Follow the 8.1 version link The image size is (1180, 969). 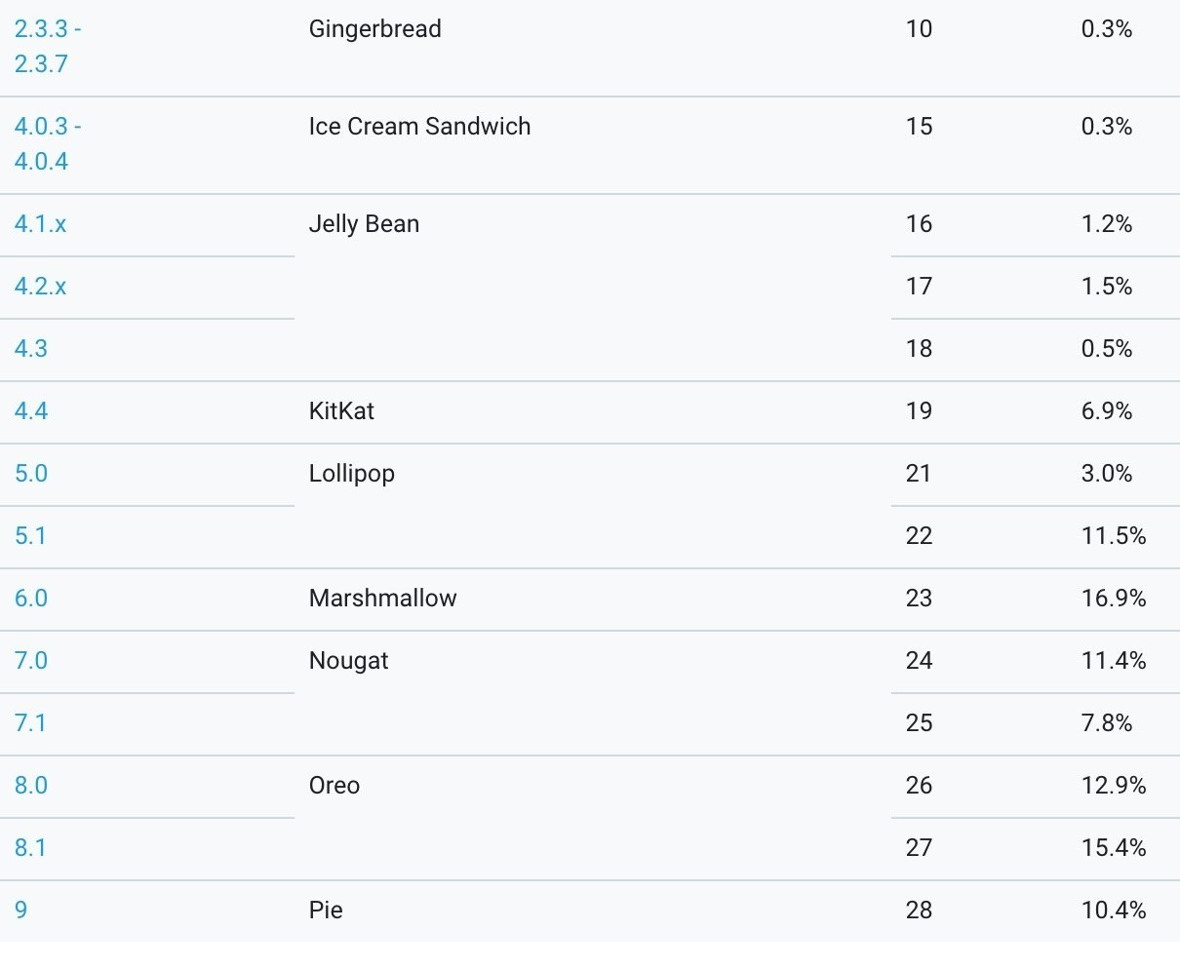(29, 848)
